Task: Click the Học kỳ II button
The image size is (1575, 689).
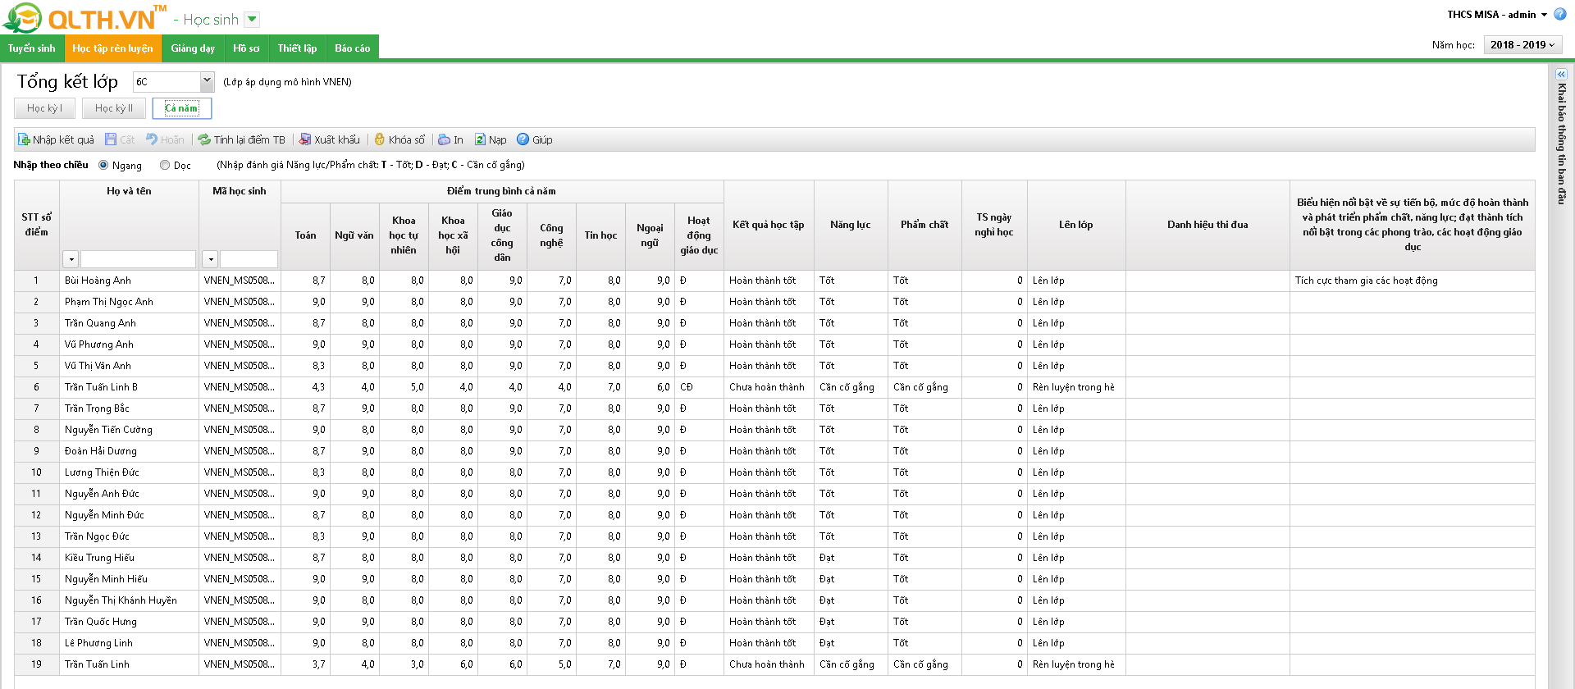Action: pyautogui.click(x=113, y=108)
